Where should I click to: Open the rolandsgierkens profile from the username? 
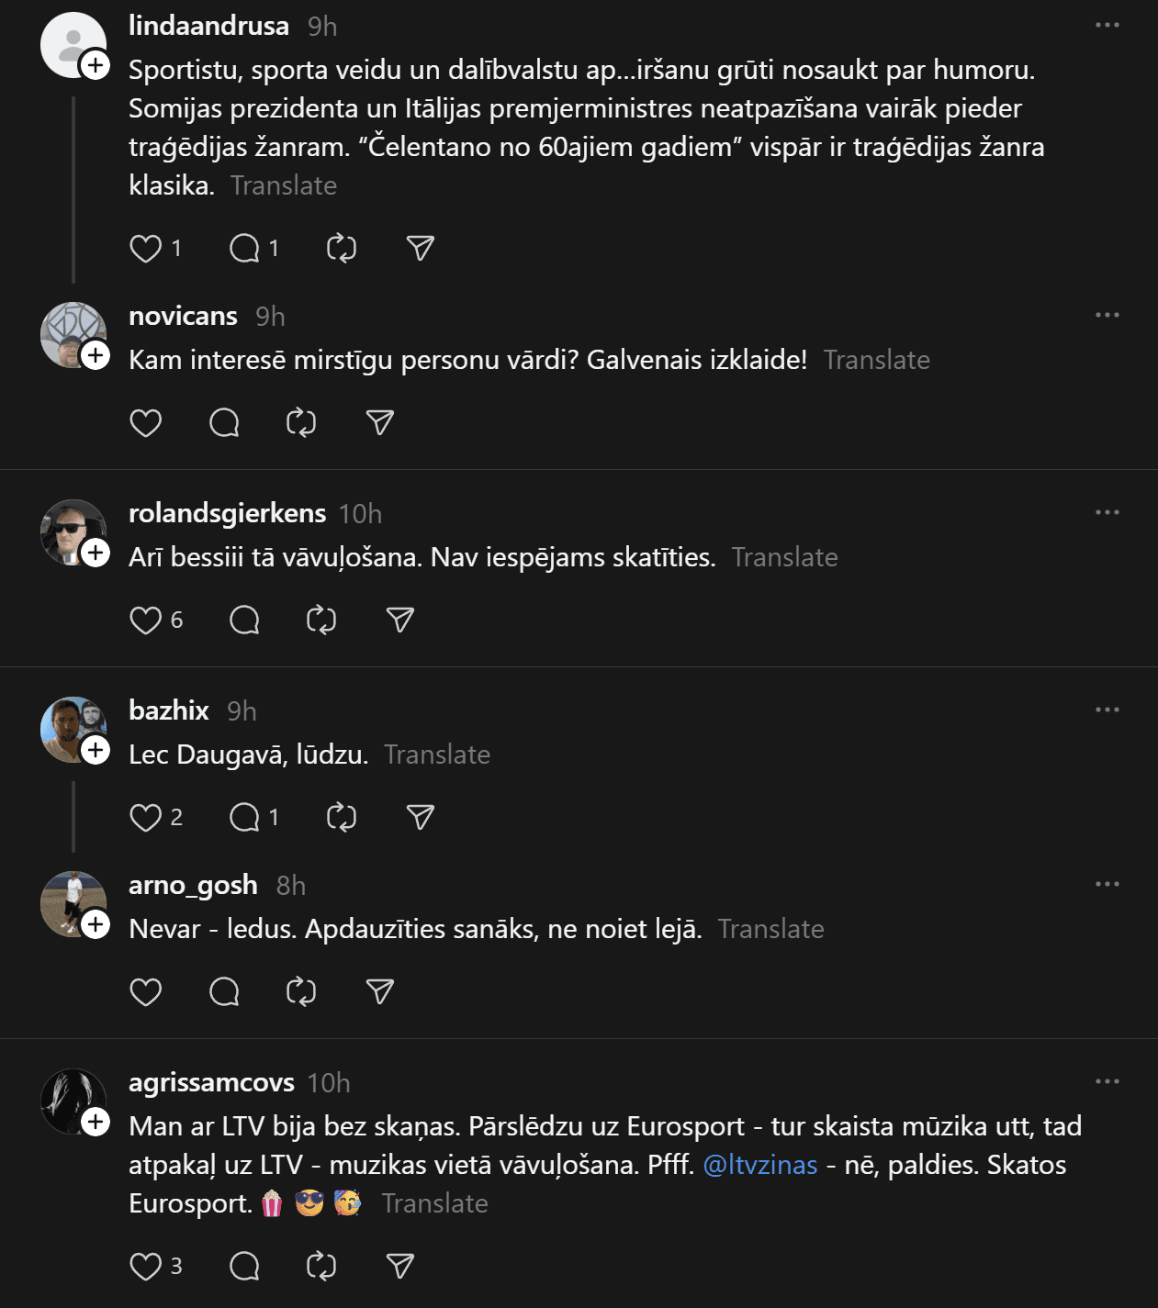coord(228,513)
